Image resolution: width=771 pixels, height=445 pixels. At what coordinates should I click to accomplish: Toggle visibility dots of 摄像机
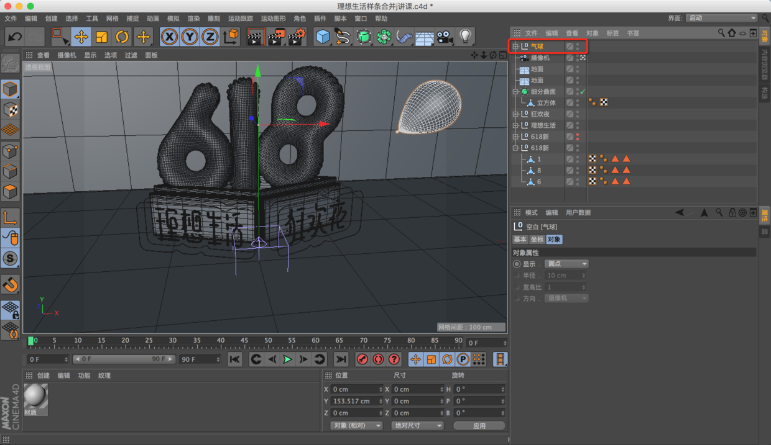click(578, 58)
